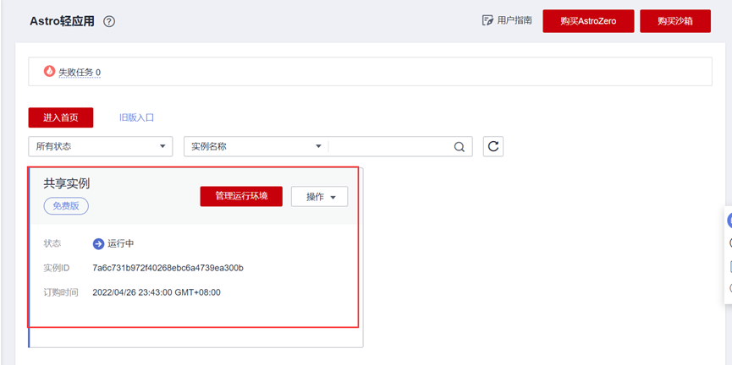Click the order time 2022/04/26 23:43:00 GMT+08:00
732x365 pixels.
tap(157, 292)
